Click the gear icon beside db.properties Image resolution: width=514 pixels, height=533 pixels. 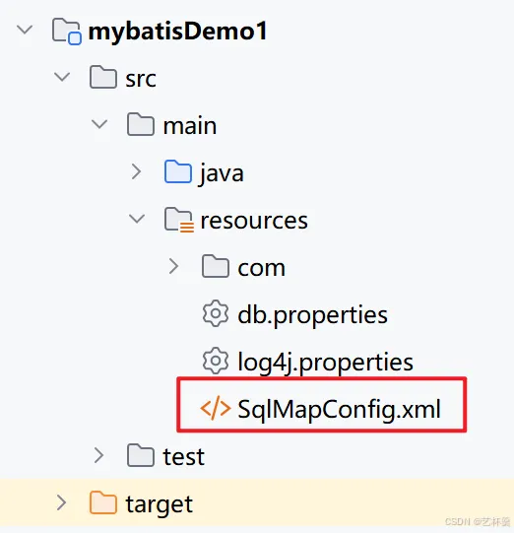click(x=216, y=313)
